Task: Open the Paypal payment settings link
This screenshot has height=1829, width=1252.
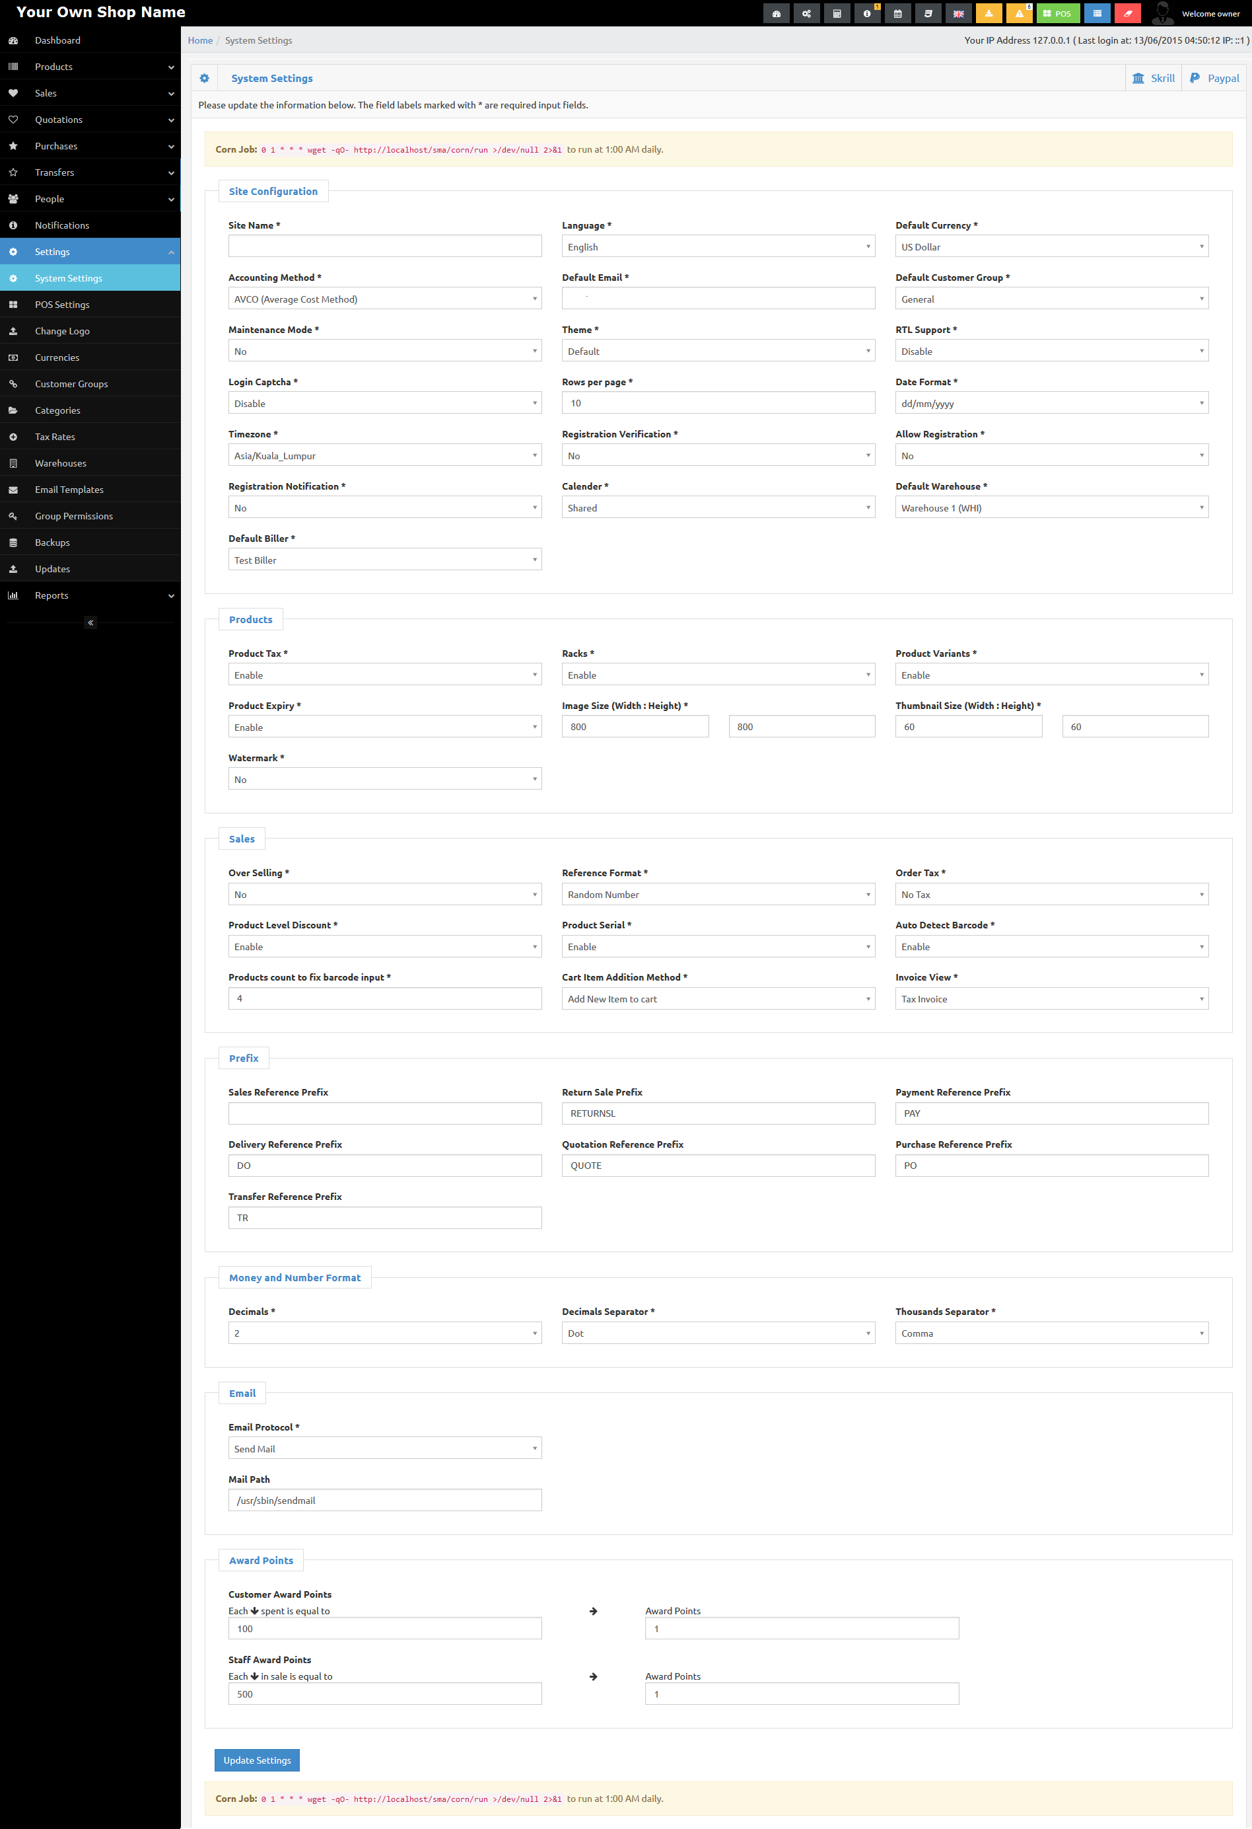Action: coord(1214,78)
